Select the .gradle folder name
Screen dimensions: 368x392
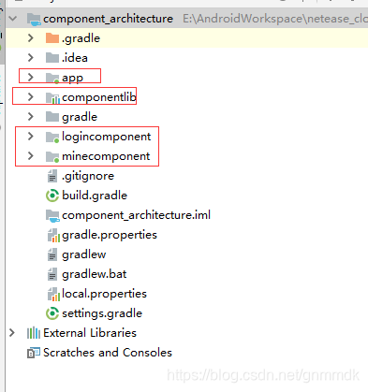click(x=81, y=38)
